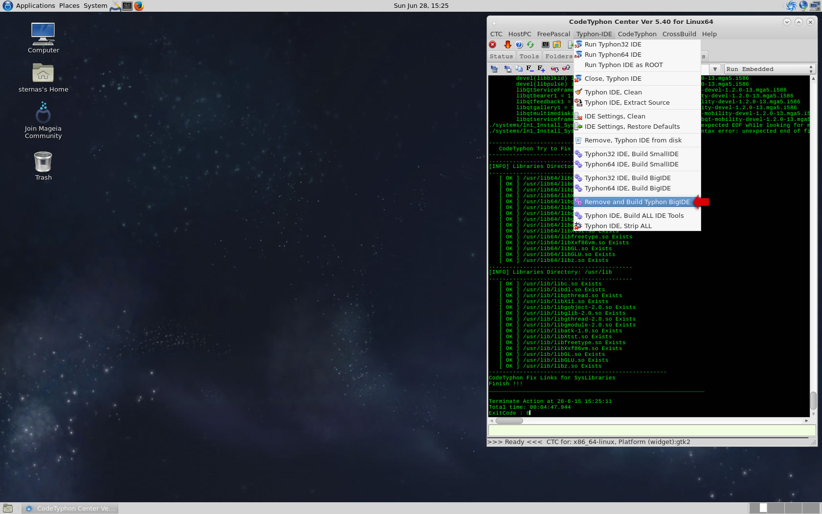822x514 pixels.
Task: Open Run Embedded combo box
Action: [x=770, y=69]
